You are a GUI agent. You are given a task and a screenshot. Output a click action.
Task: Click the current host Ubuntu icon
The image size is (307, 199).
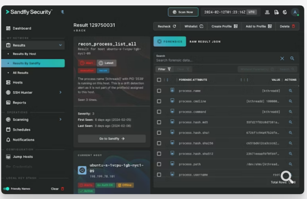(82, 170)
